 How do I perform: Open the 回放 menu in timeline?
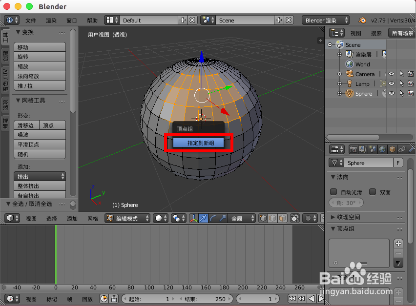87,299
